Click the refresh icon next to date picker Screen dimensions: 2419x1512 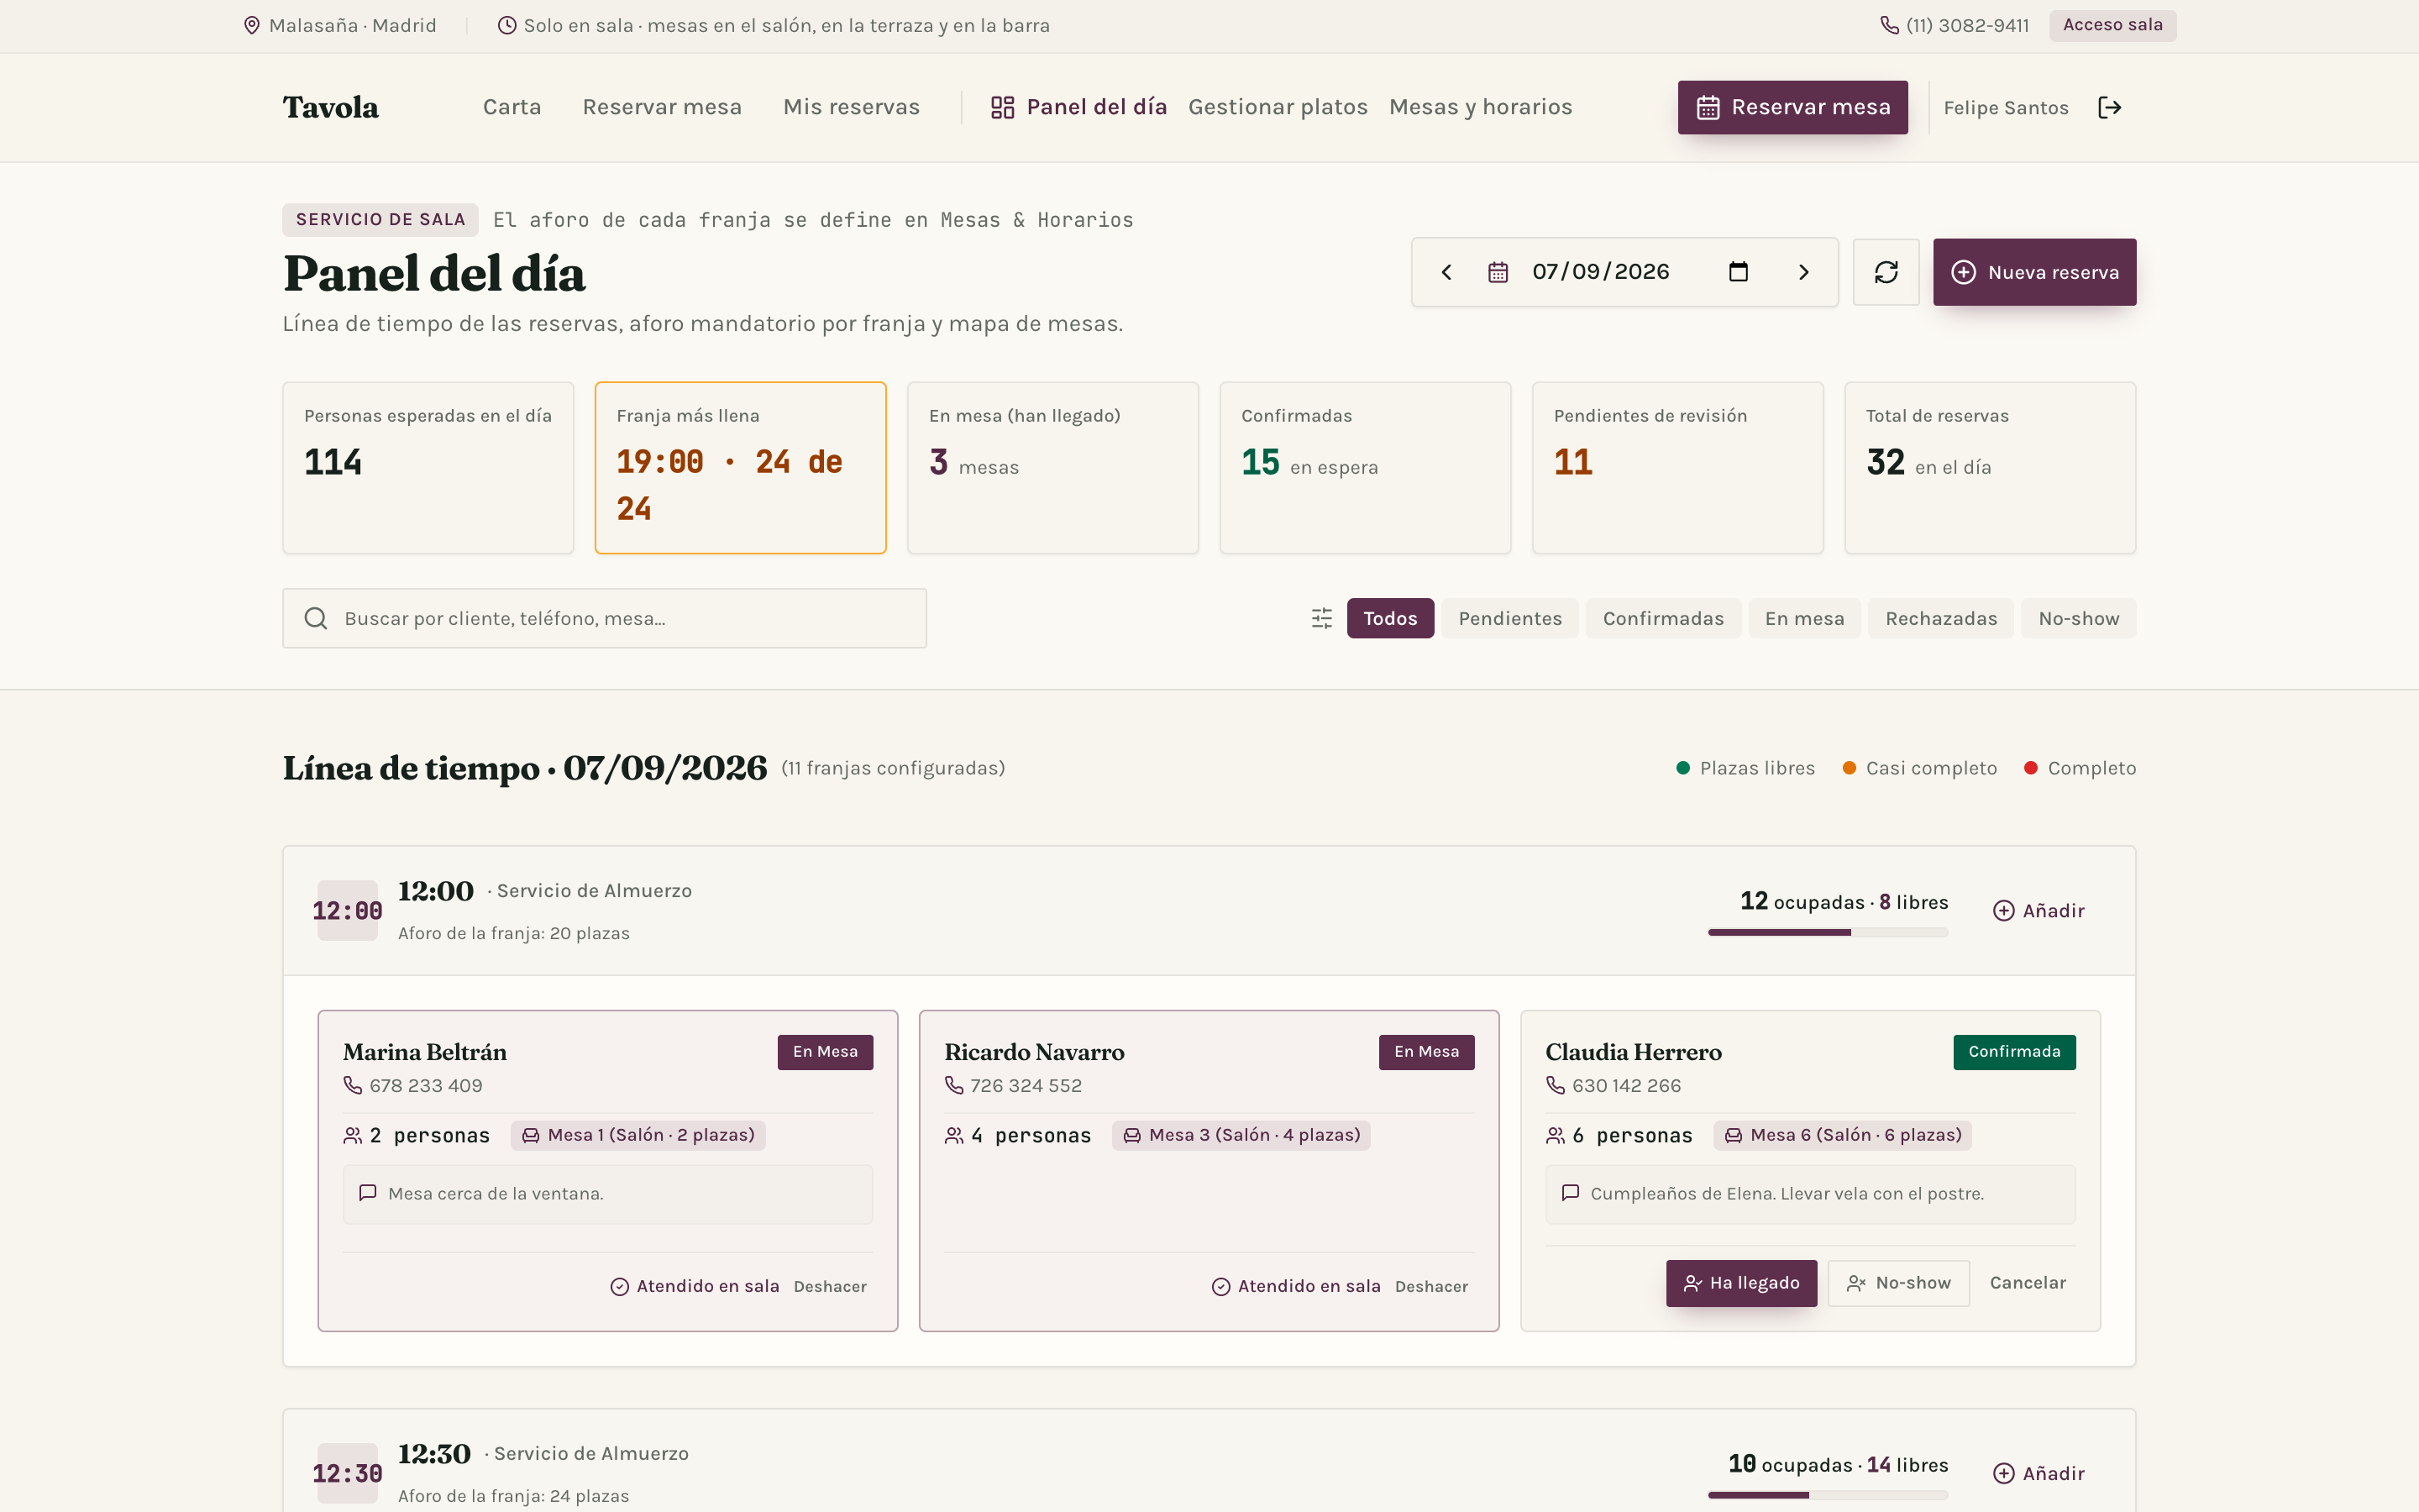(1885, 272)
